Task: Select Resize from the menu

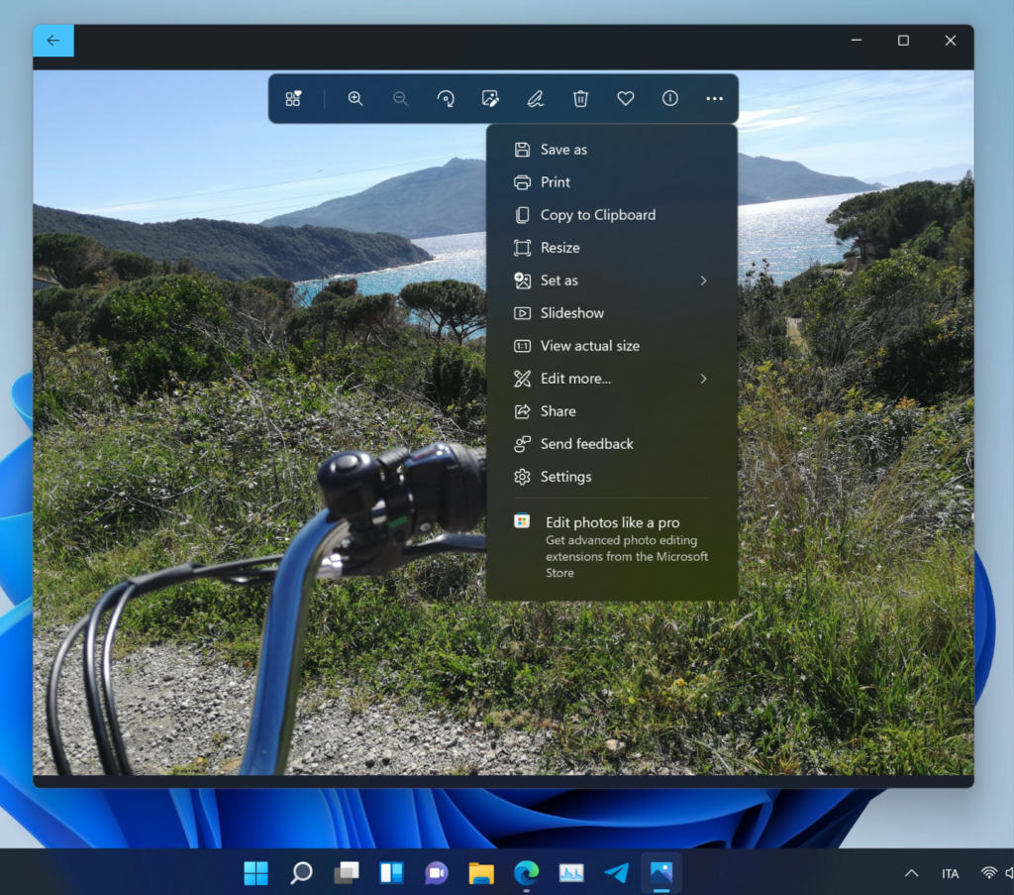Action: (x=559, y=248)
